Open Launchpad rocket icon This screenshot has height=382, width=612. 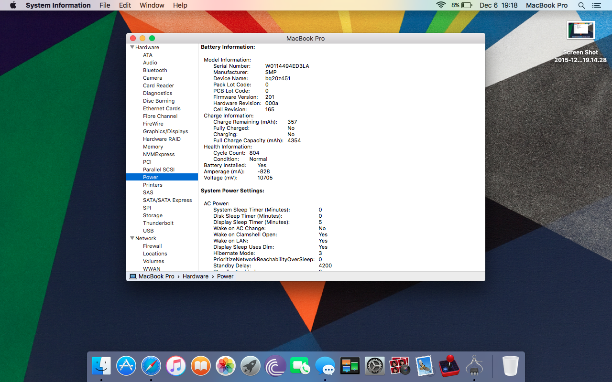251,366
